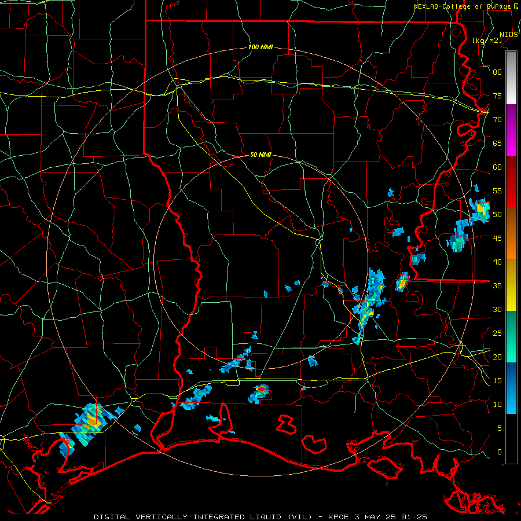Click the 45 value on the color scale

coord(497,239)
